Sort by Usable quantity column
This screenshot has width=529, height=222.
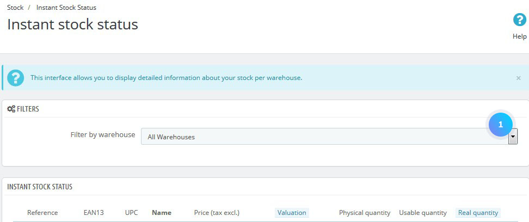[423, 213]
